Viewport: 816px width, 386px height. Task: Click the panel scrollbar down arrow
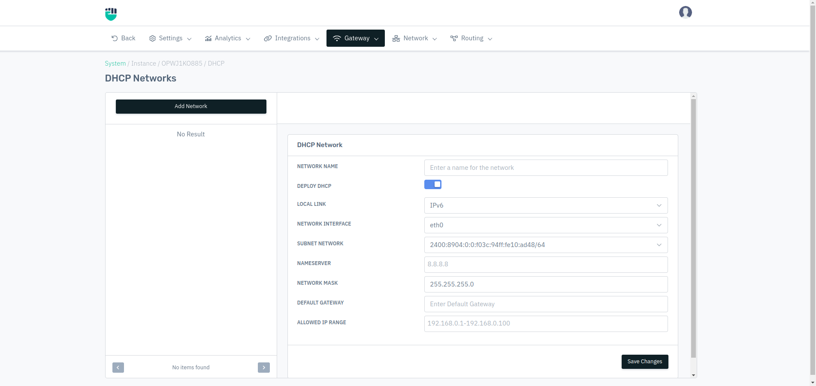(x=693, y=375)
